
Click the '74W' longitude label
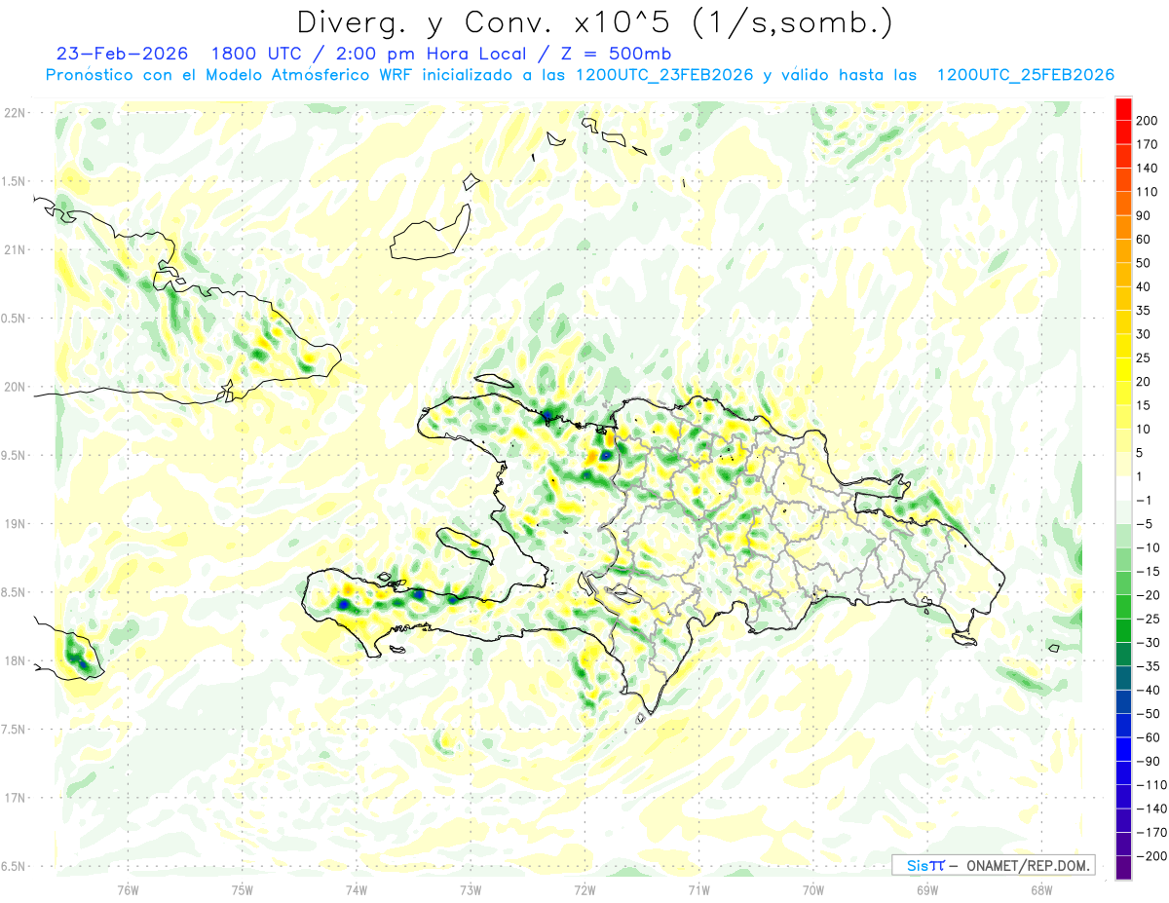[357, 889]
